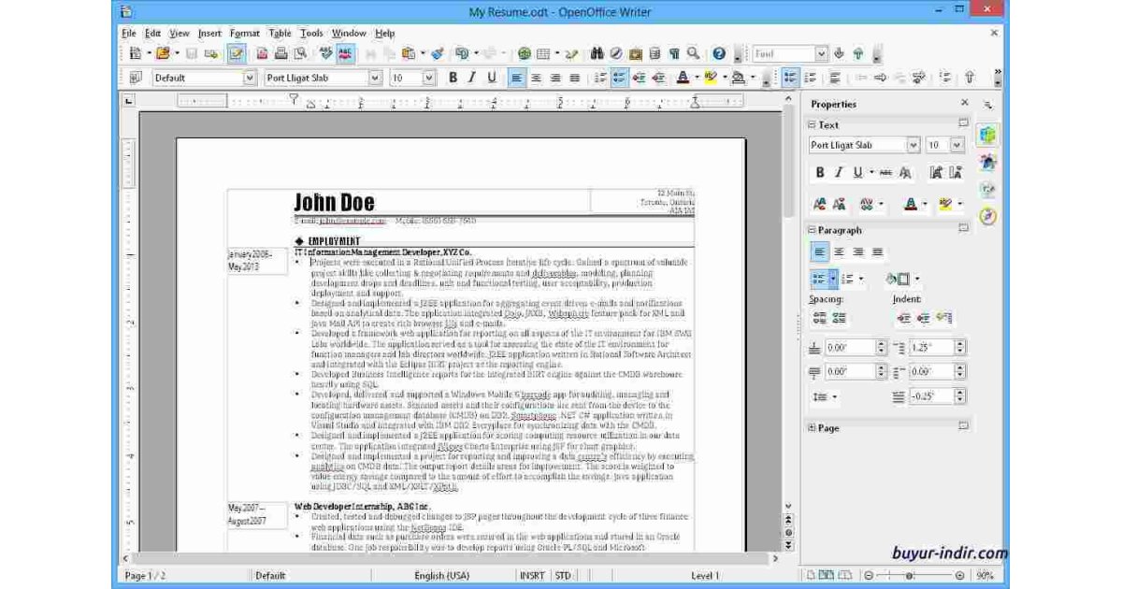Open Page Preview mode
The height and width of the screenshot is (589, 1122).
(301, 53)
